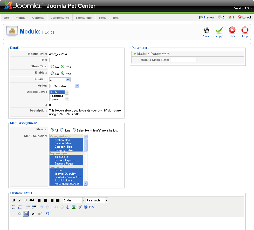254x230 pixels.
Task: Set Enabled to No
Action: 52,73
